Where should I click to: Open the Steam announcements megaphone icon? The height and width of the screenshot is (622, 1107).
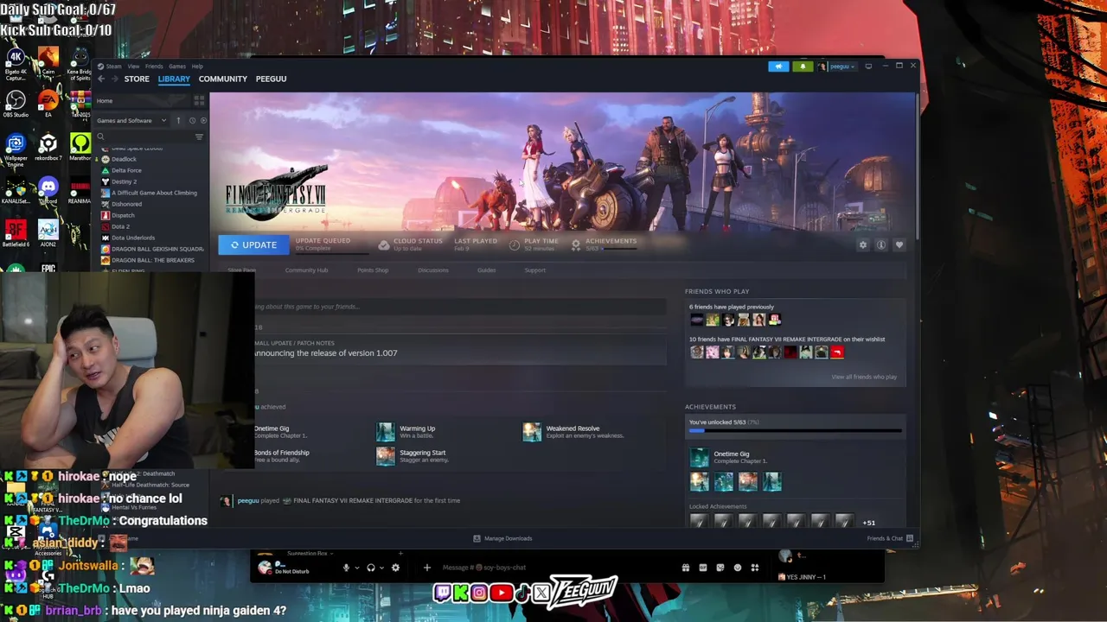click(778, 67)
